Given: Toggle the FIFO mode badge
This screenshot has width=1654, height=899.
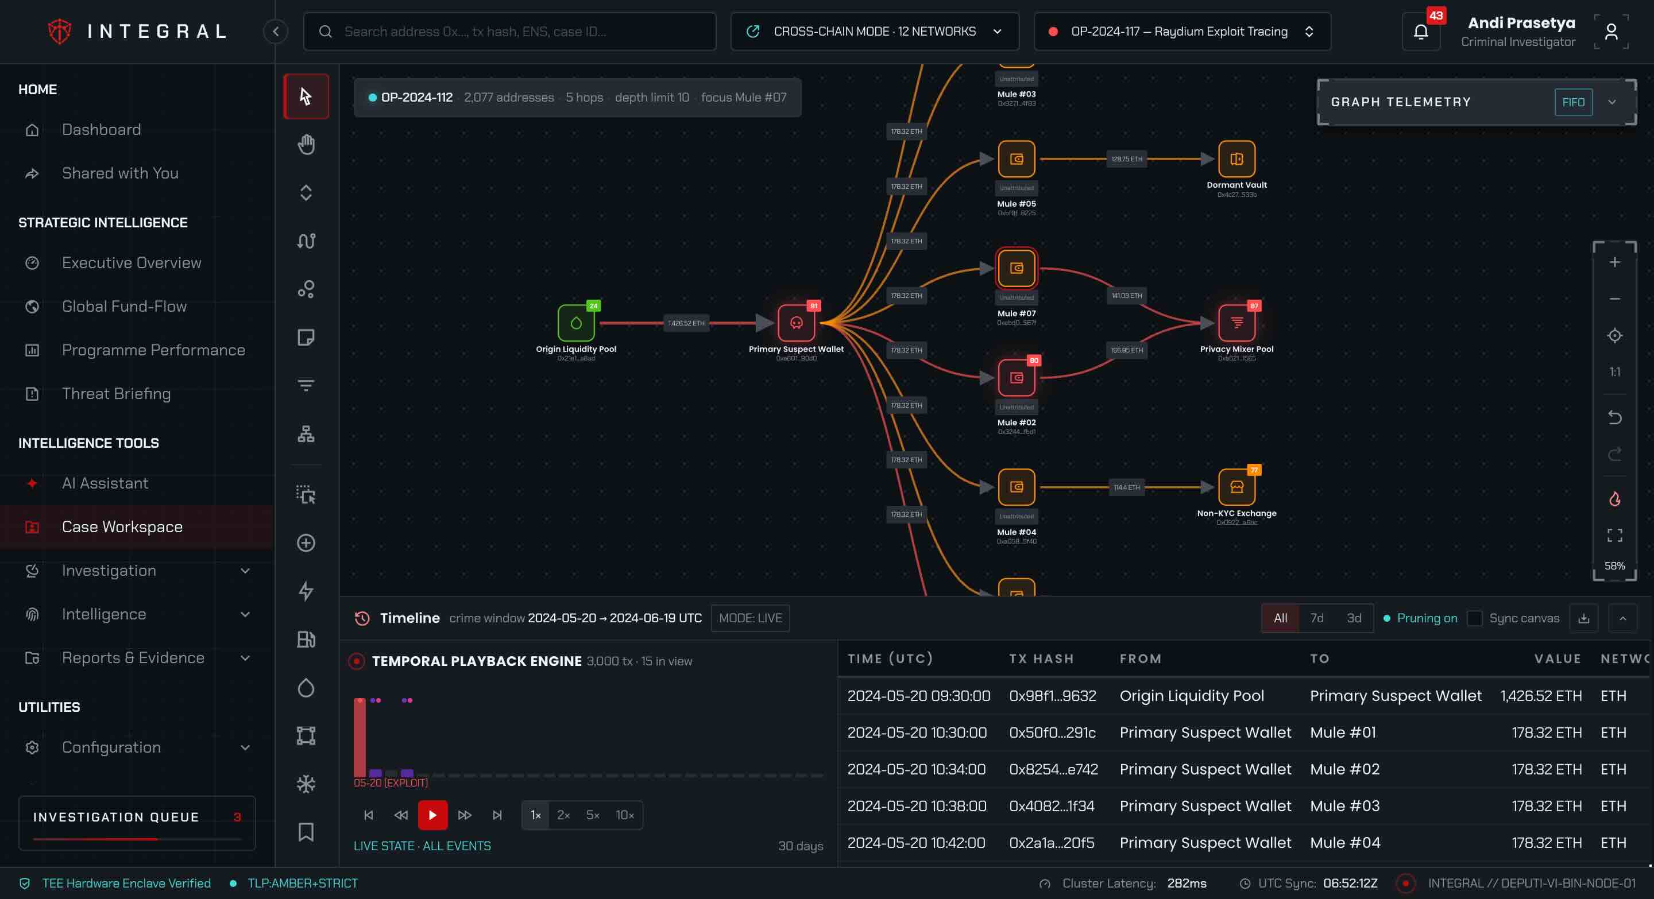Looking at the screenshot, I should tap(1573, 102).
